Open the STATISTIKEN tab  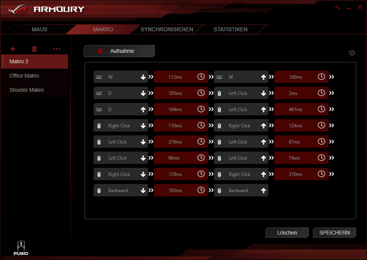pyautogui.click(x=230, y=29)
